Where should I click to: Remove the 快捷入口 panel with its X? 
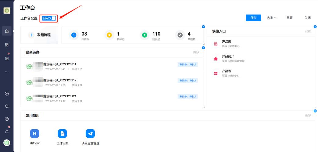[315, 27]
